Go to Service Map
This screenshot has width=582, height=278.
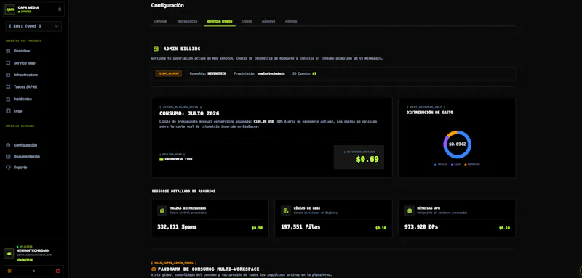tap(25, 63)
